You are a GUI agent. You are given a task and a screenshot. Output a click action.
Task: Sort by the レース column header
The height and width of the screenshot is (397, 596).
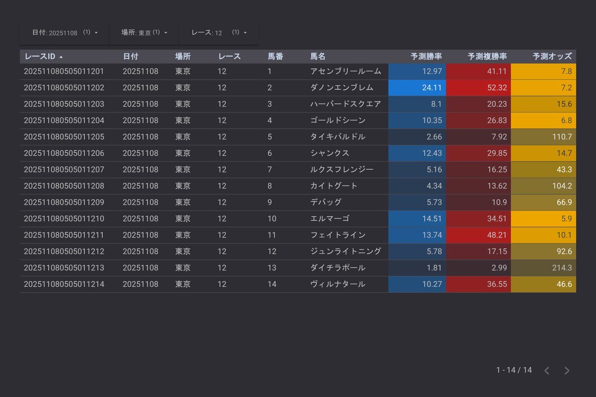tap(229, 57)
